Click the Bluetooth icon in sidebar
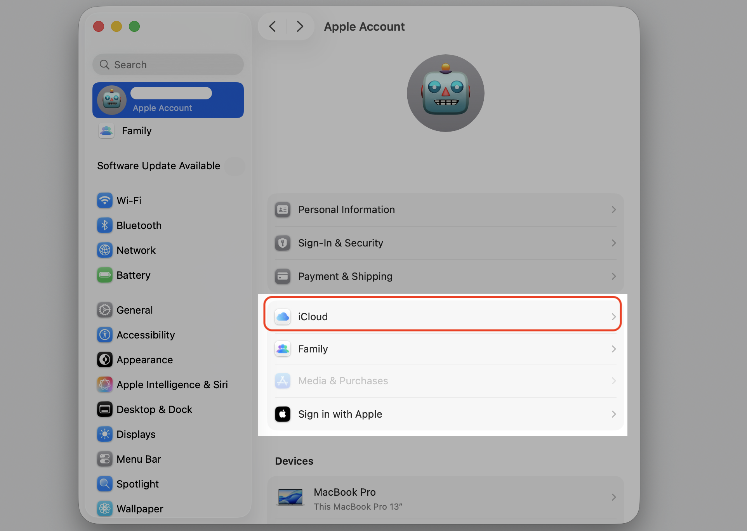Image resolution: width=747 pixels, height=531 pixels. [x=105, y=226]
